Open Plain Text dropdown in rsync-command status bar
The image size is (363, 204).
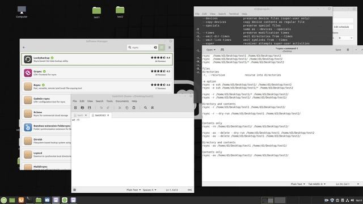(x=298, y=184)
